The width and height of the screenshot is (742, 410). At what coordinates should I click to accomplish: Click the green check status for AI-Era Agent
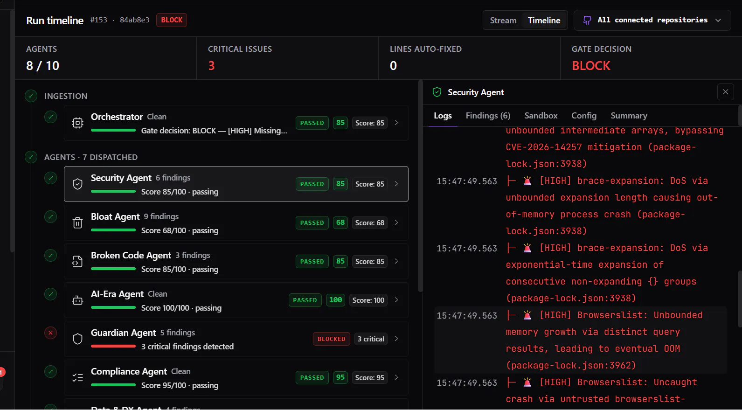click(x=51, y=294)
